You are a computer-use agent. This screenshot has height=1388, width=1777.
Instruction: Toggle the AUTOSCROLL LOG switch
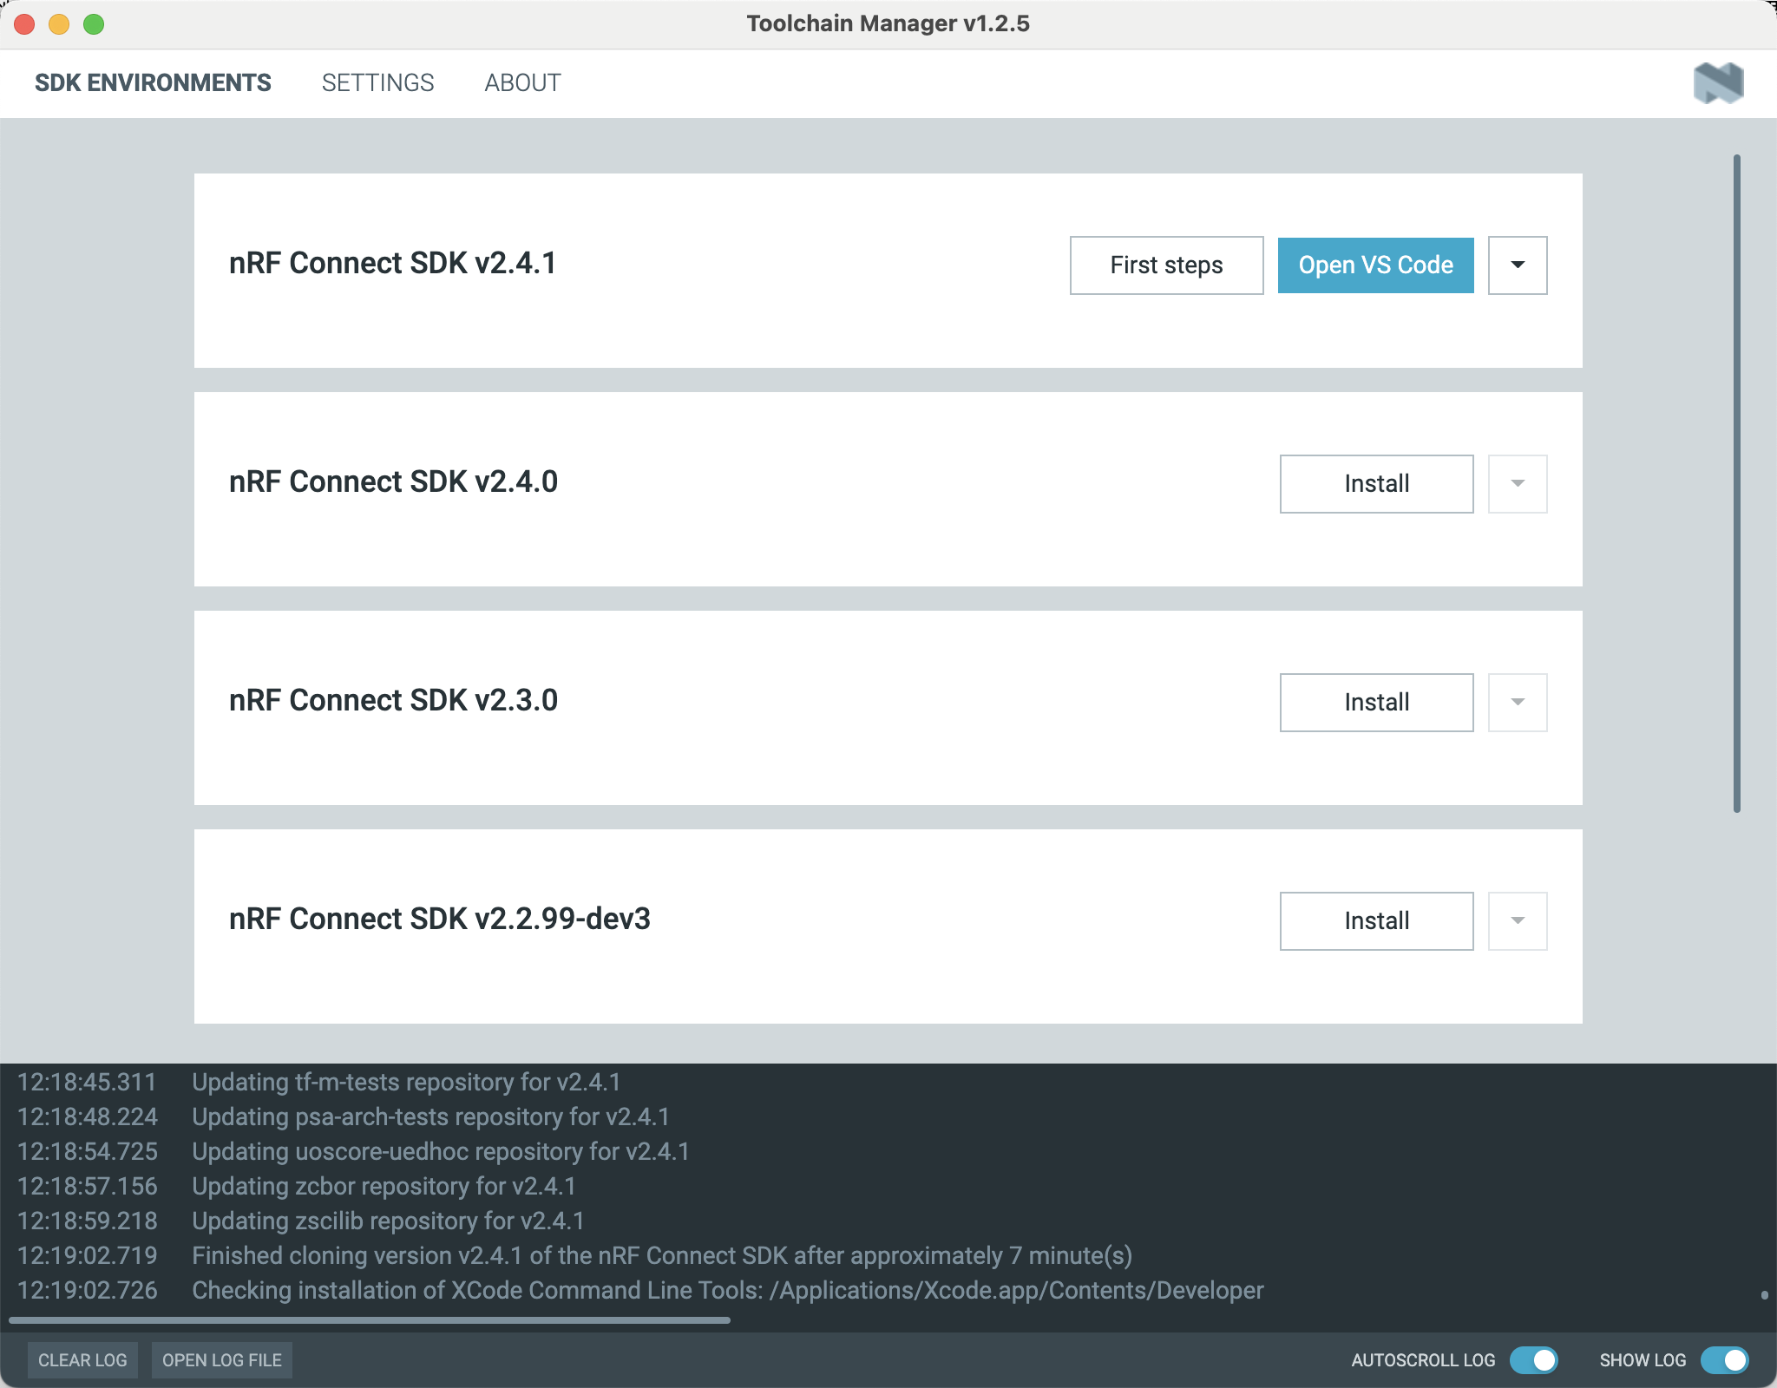click(1534, 1360)
